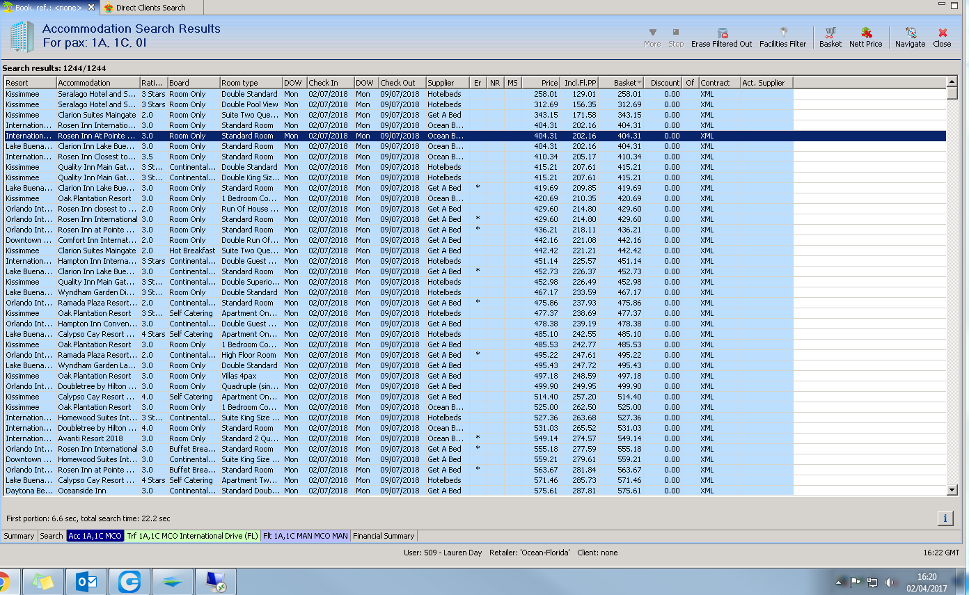Click the network tray icon
The image size is (969, 595).
(872, 582)
